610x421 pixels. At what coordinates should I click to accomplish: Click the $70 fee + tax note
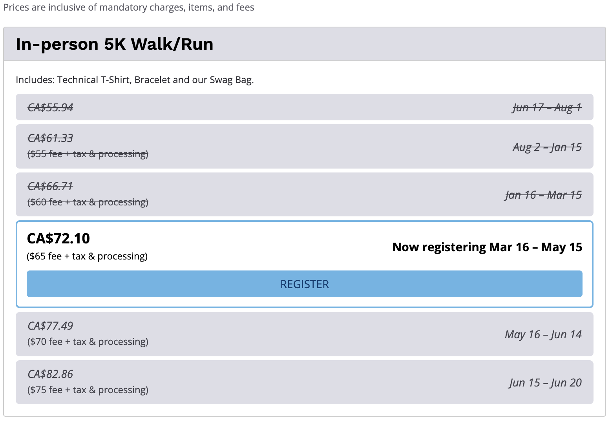[88, 342]
